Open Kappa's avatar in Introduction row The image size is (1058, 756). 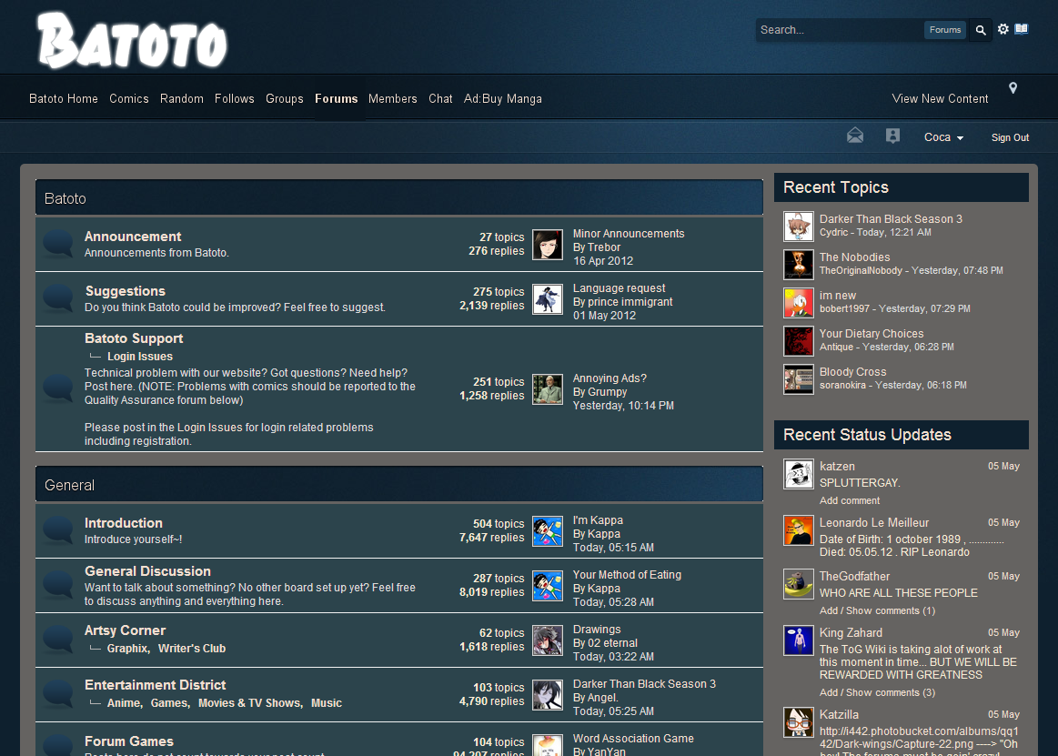point(548,531)
